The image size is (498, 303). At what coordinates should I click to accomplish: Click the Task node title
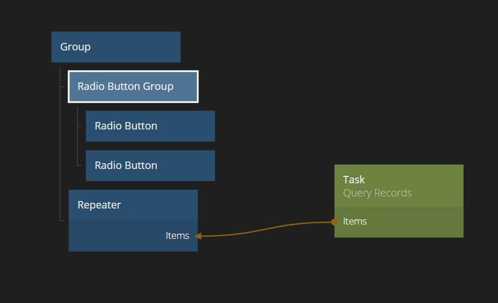354,180
